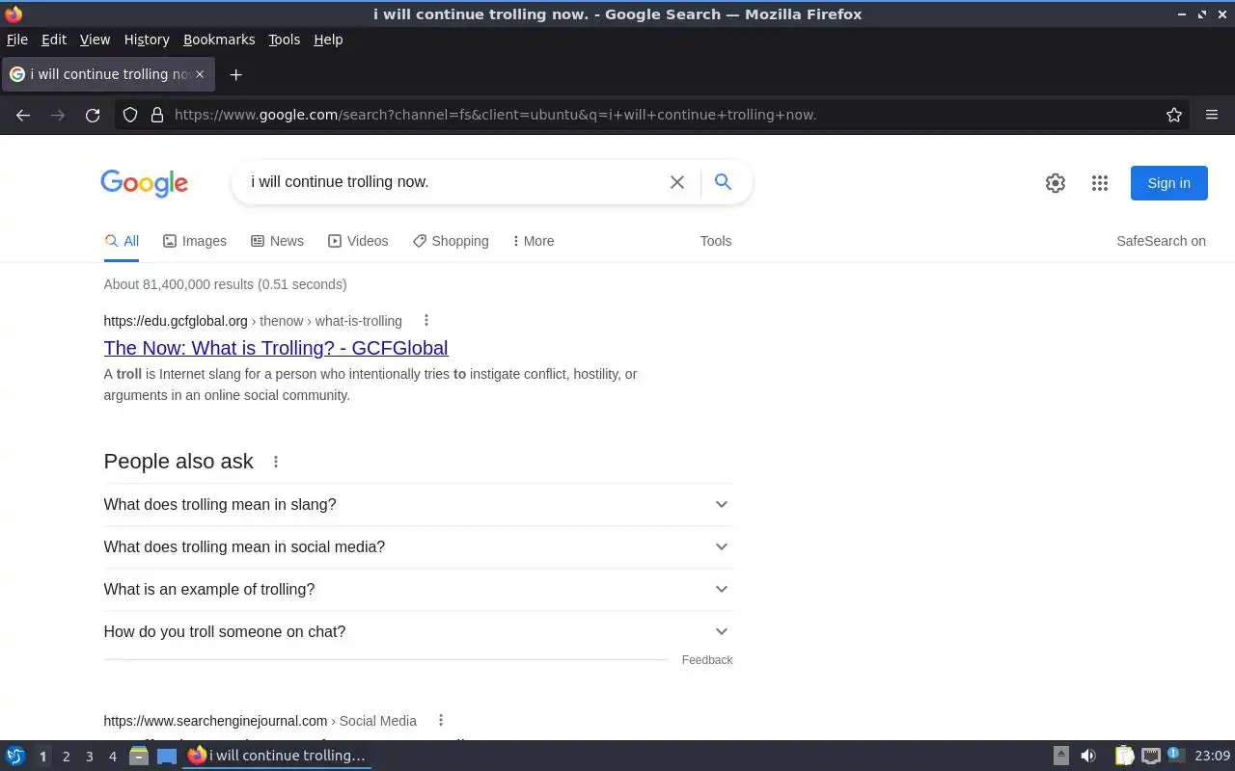Image resolution: width=1235 pixels, height=771 pixels.
Task: Open the Help menu
Action: [328, 40]
